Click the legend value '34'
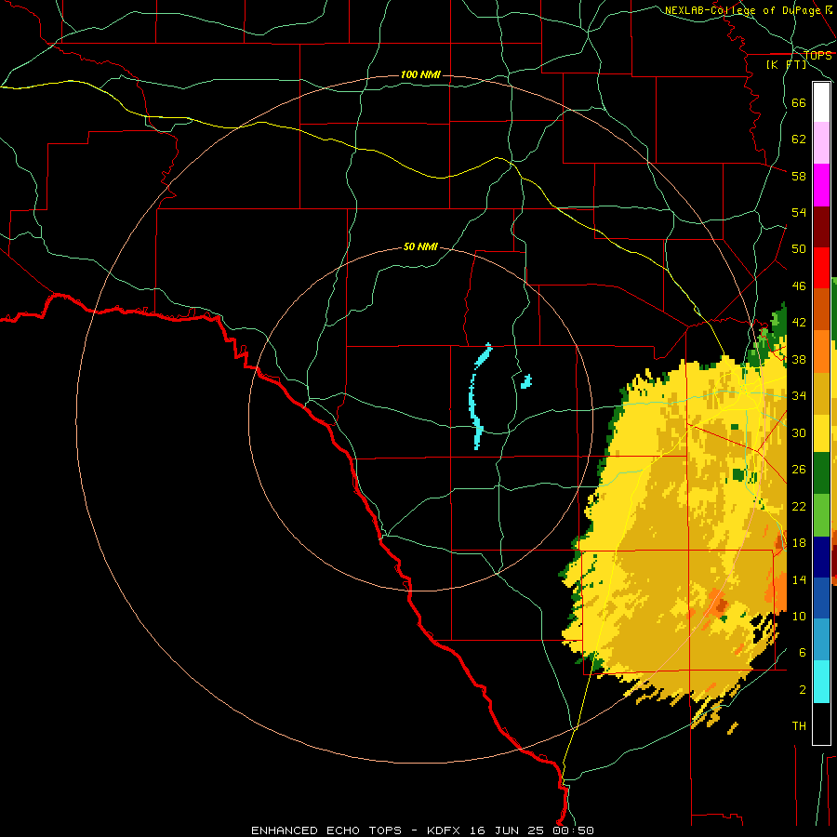 point(799,396)
